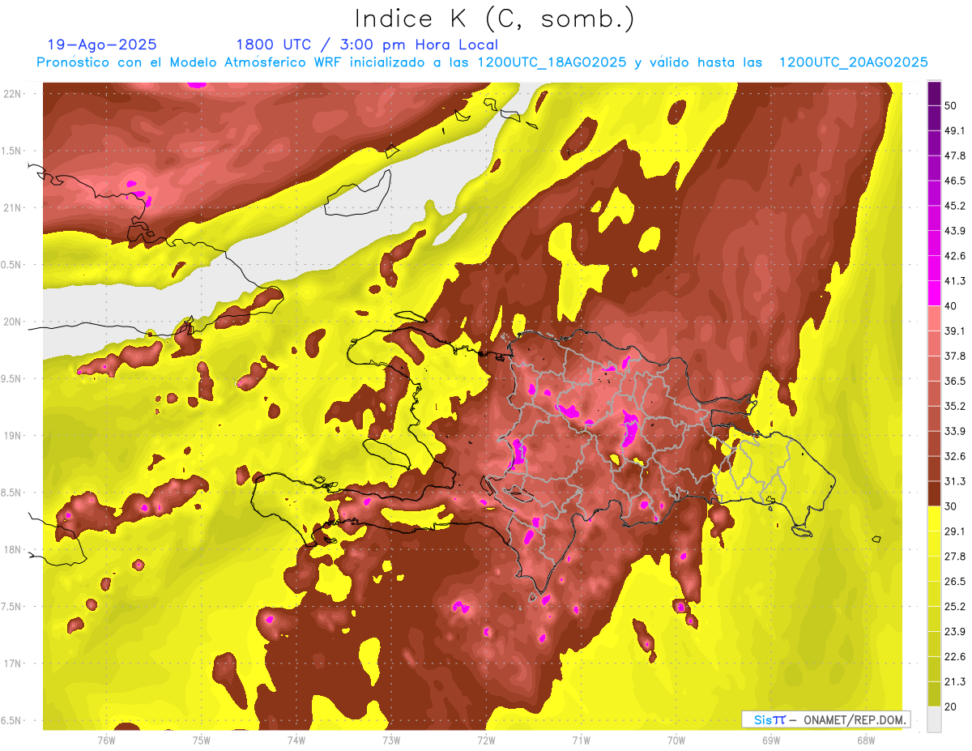Viewport: 972px width, 751px height.
Task: Click the '76W' longitude label
Action: (x=106, y=740)
